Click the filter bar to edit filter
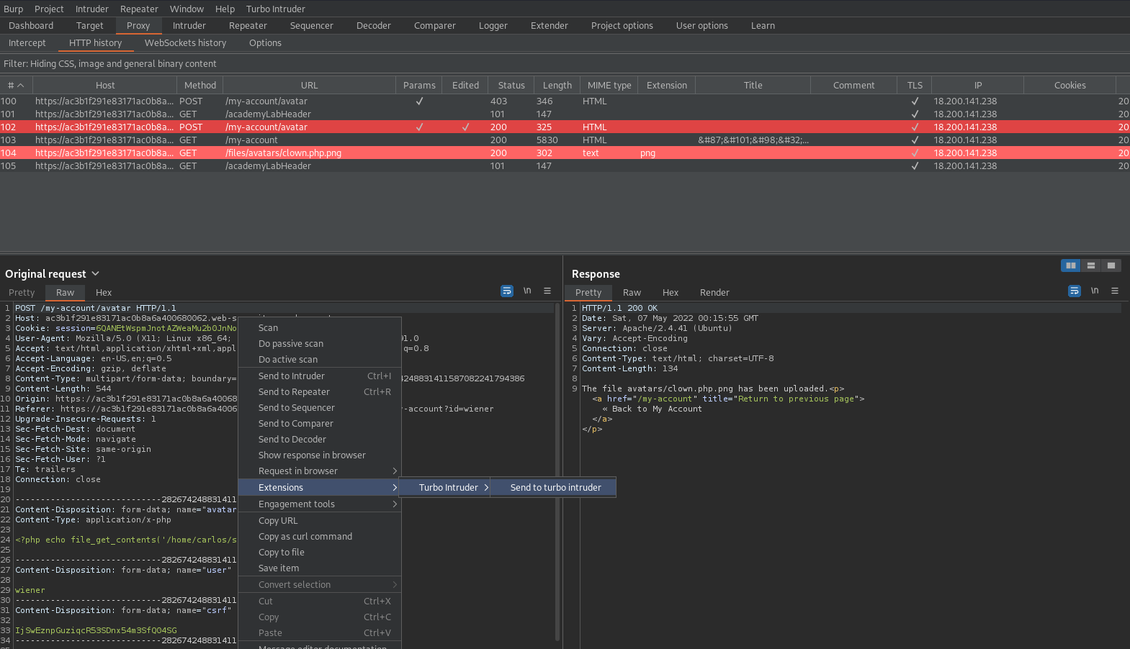Viewport: 1130px width, 649px height. [565, 64]
